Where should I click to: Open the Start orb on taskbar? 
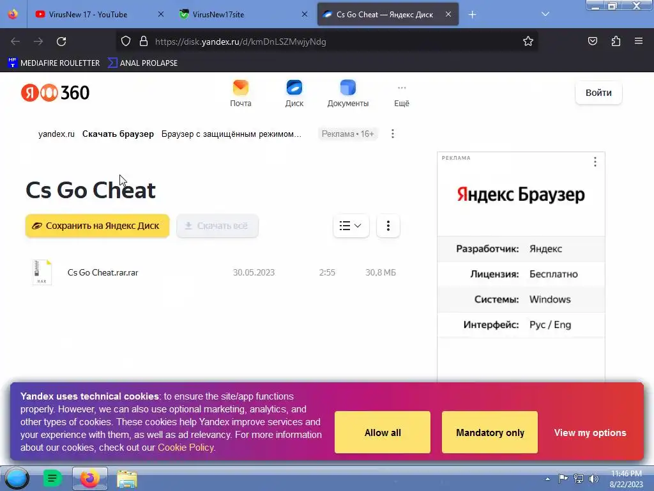(17, 478)
